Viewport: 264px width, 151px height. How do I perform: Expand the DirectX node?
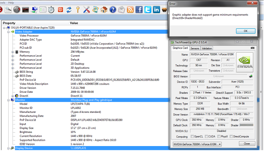(x=13, y=96)
